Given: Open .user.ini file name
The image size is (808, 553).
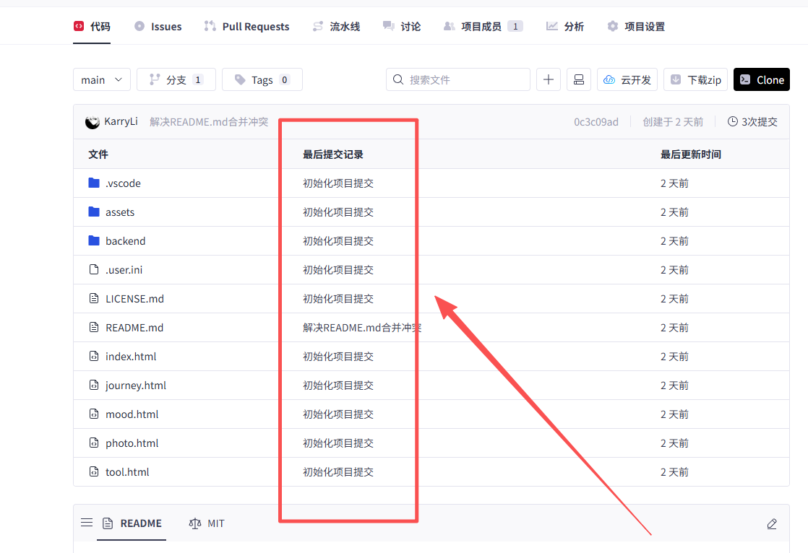Looking at the screenshot, I should [x=124, y=270].
